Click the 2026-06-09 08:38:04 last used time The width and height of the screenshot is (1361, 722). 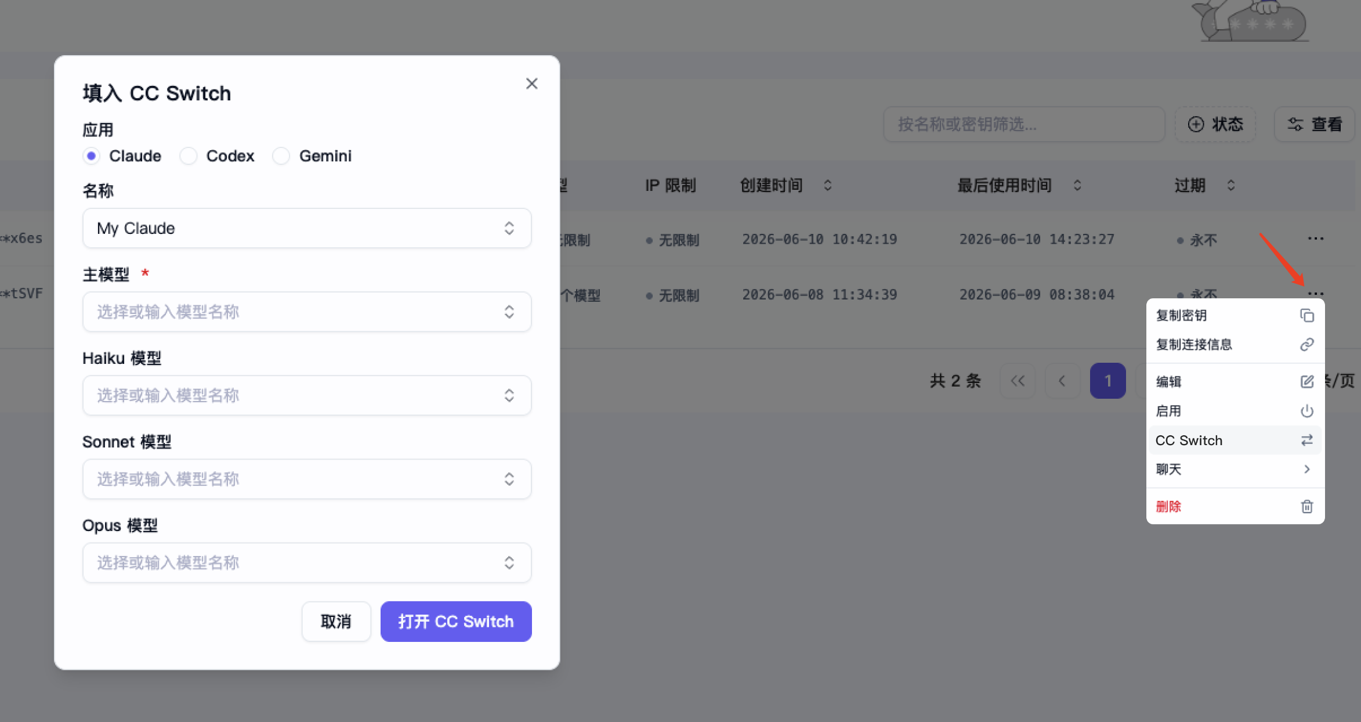(x=1037, y=294)
